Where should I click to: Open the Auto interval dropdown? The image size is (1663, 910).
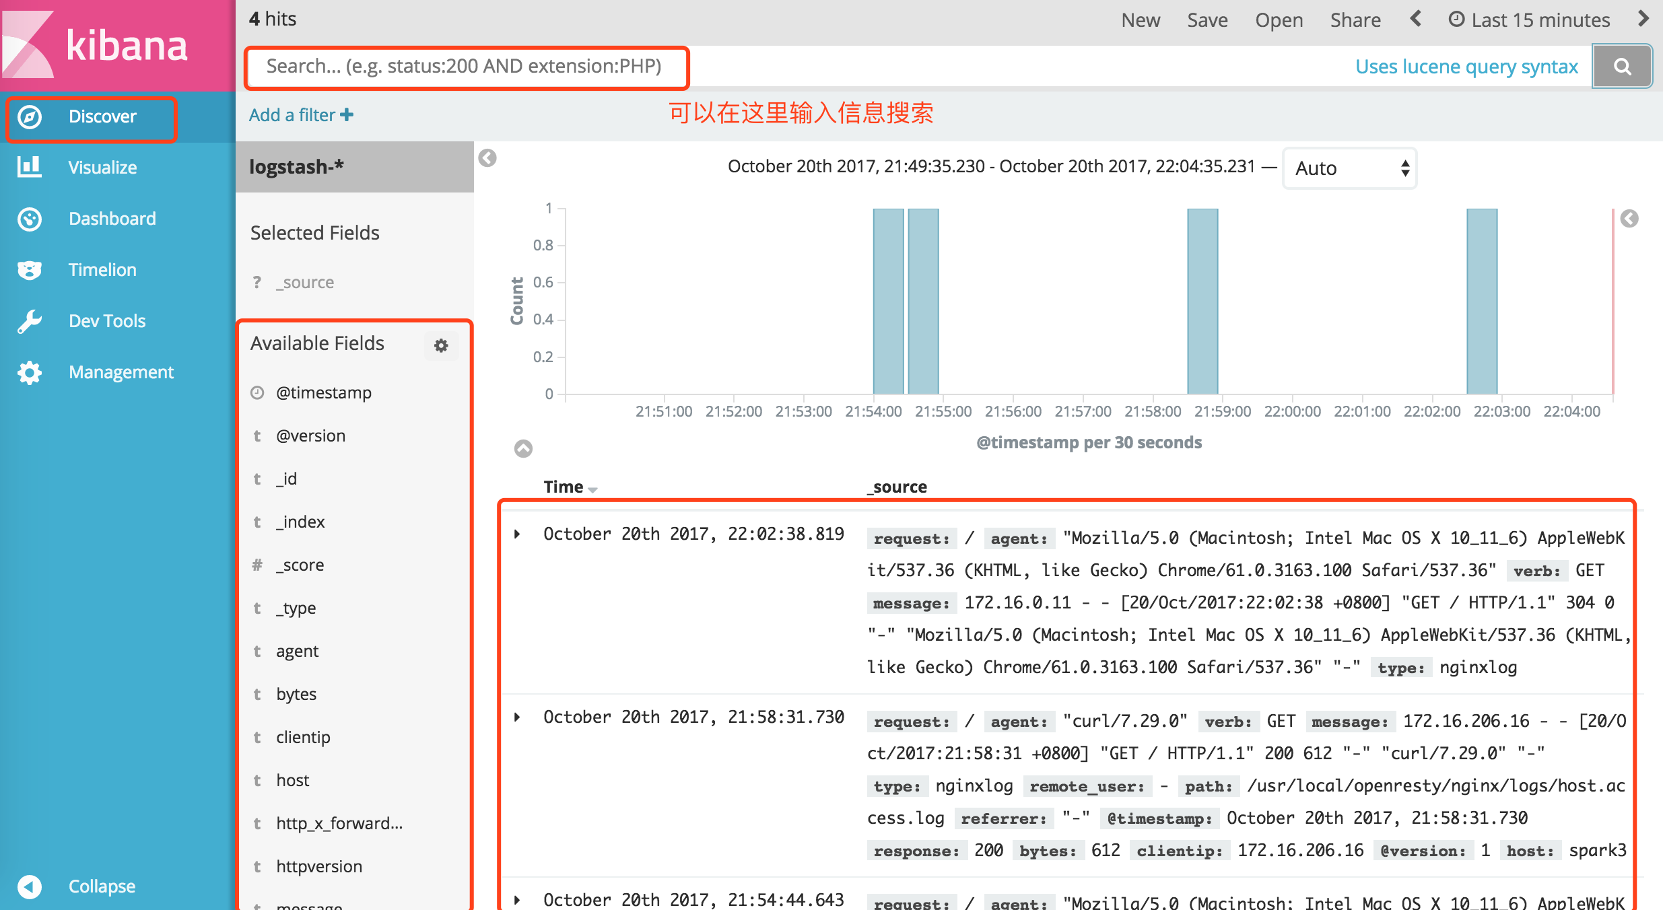1350,168
